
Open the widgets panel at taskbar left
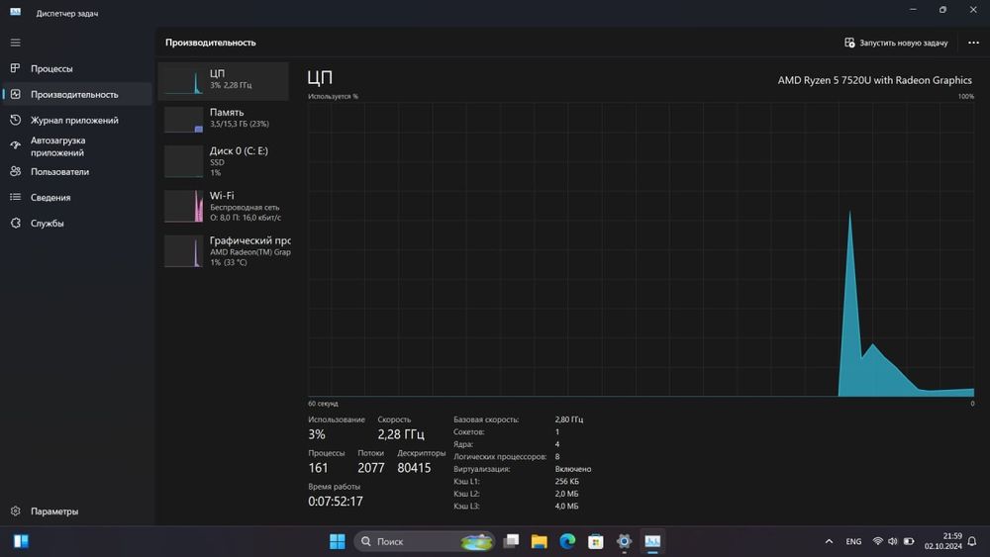[x=21, y=541]
